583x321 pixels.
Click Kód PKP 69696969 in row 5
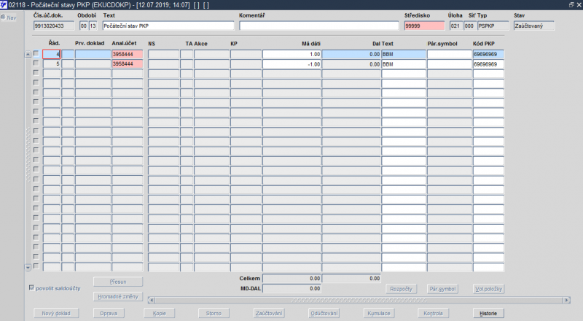click(x=488, y=64)
